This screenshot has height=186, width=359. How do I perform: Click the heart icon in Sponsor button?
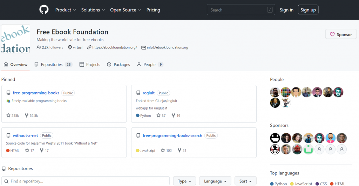tap(332, 35)
